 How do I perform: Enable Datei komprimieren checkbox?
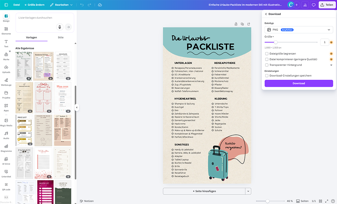point(267,59)
